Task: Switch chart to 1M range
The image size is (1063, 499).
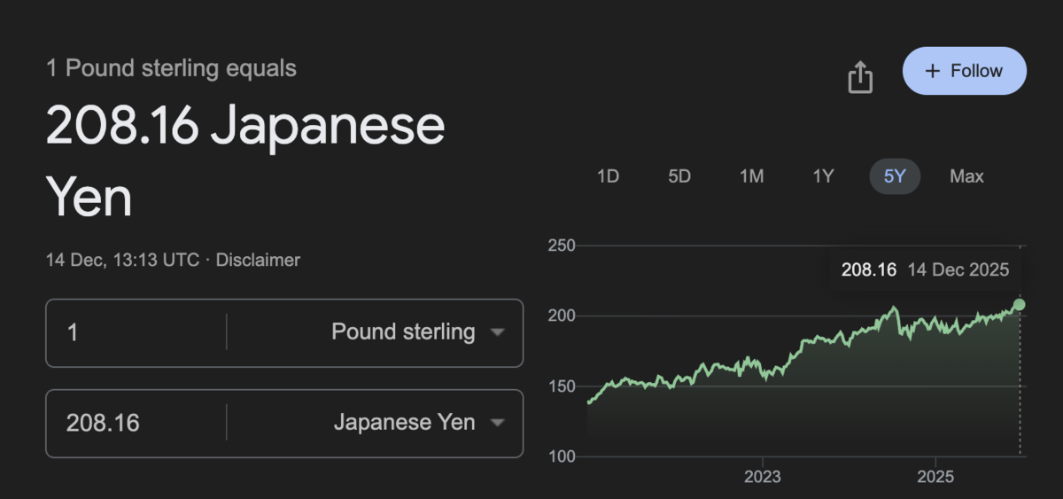Action: [751, 176]
